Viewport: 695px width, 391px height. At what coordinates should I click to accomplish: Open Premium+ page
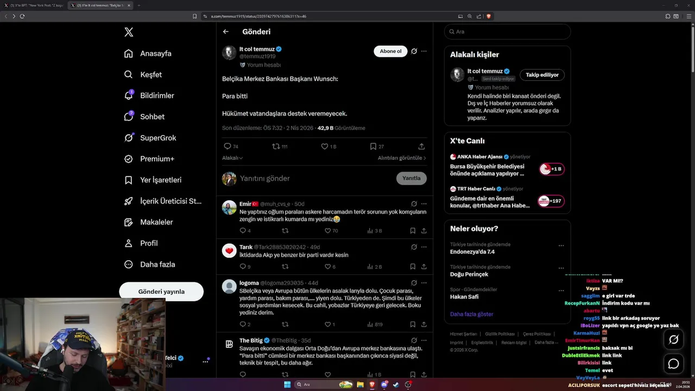click(149, 159)
